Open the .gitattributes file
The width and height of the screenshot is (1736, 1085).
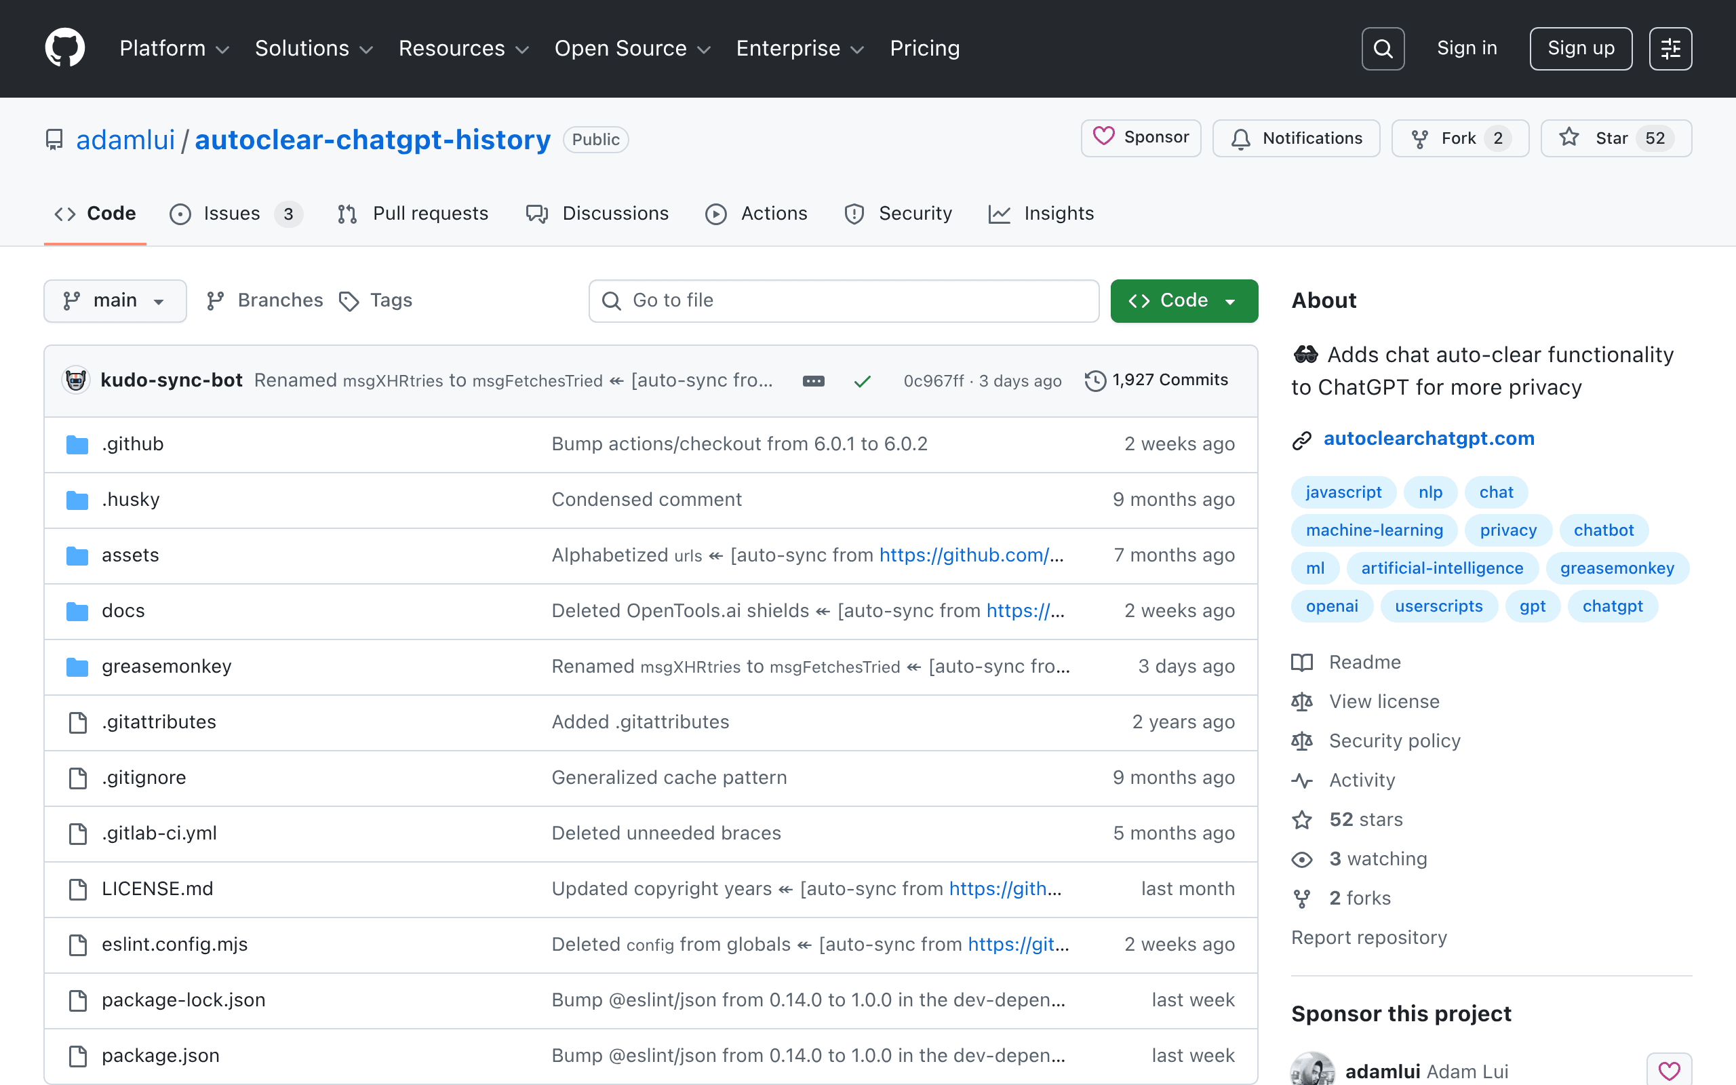pos(159,722)
